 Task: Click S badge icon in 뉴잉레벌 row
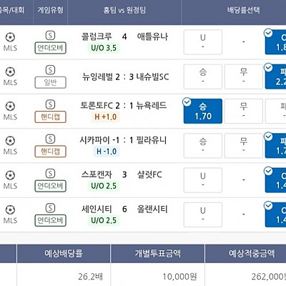(x=50, y=70)
